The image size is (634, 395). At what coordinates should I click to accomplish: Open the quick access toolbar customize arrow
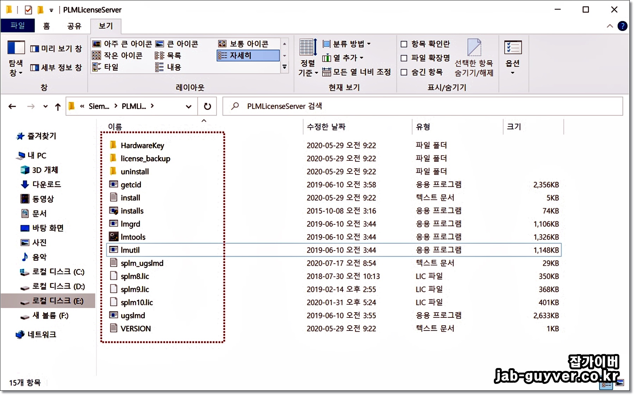tap(51, 10)
